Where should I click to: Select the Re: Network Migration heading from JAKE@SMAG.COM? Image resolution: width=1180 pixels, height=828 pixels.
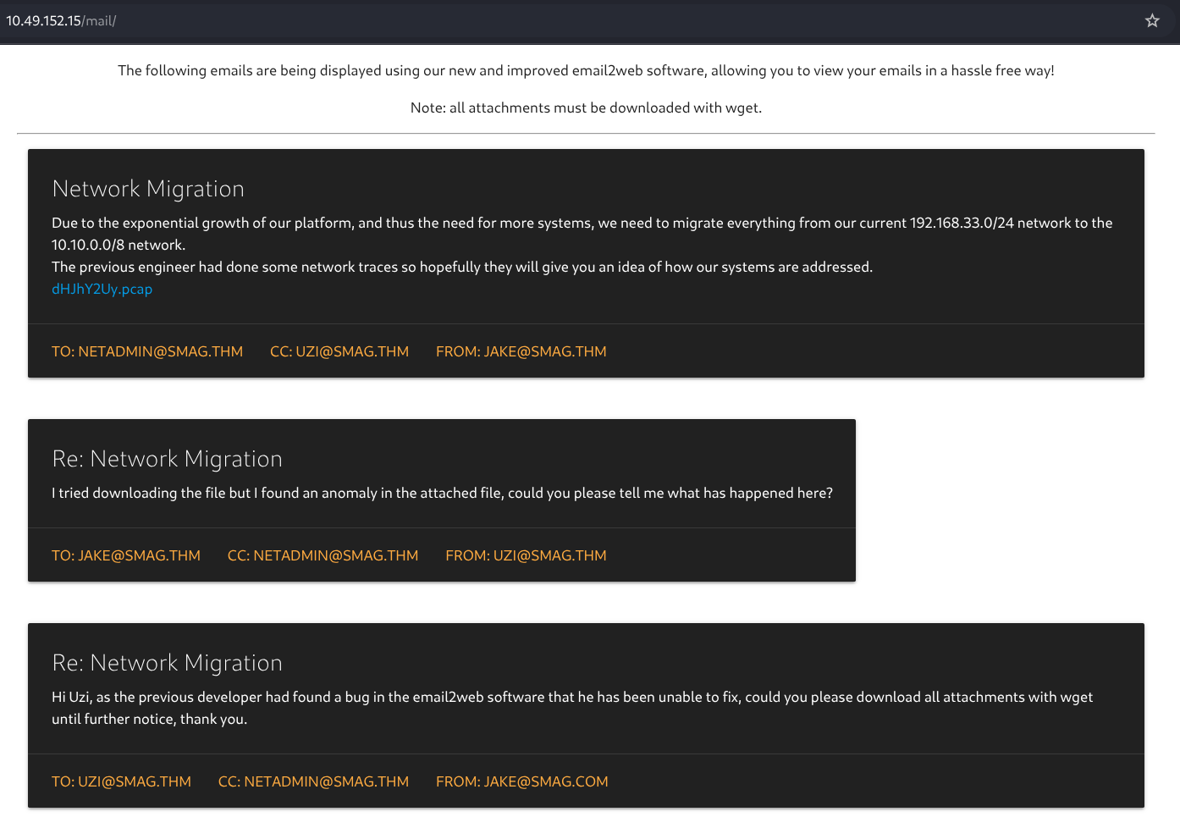(x=167, y=663)
